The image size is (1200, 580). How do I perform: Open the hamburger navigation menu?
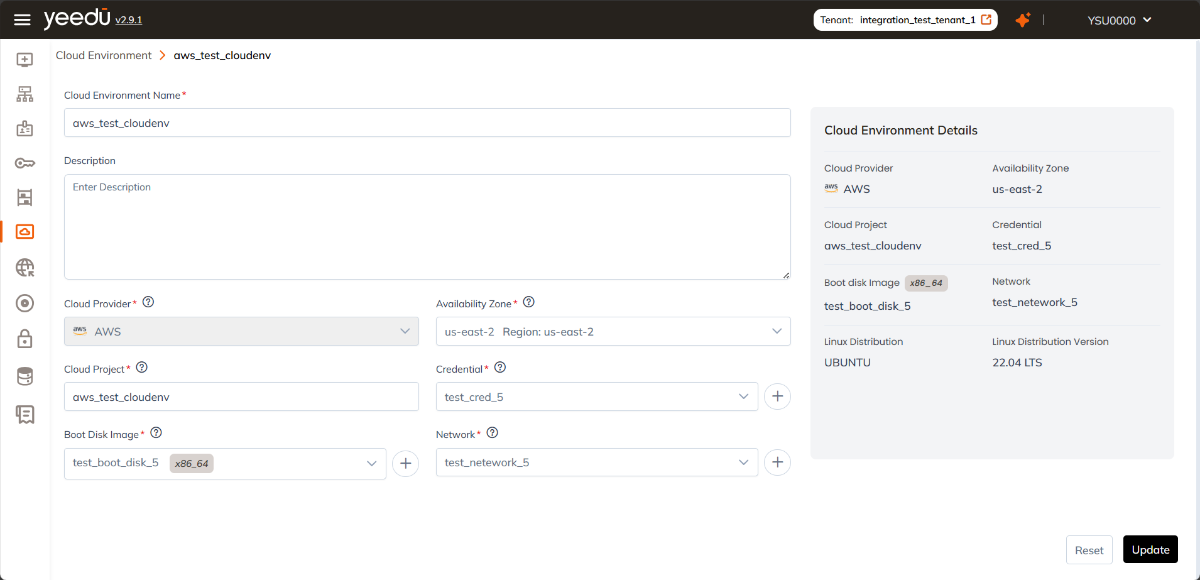(22, 19)
